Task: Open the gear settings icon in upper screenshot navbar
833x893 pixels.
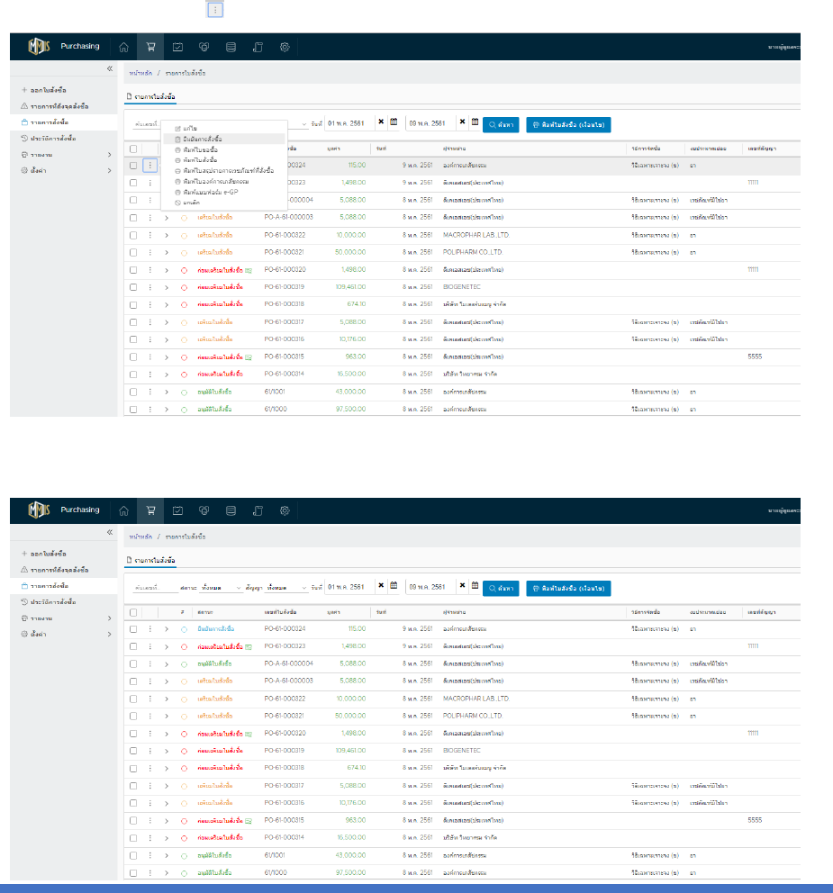Action: pos(285,48)
